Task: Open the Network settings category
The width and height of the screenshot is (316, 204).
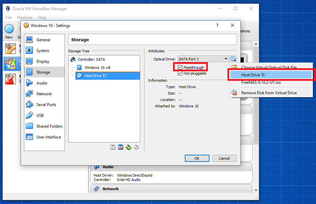Action: pos(44,94)
